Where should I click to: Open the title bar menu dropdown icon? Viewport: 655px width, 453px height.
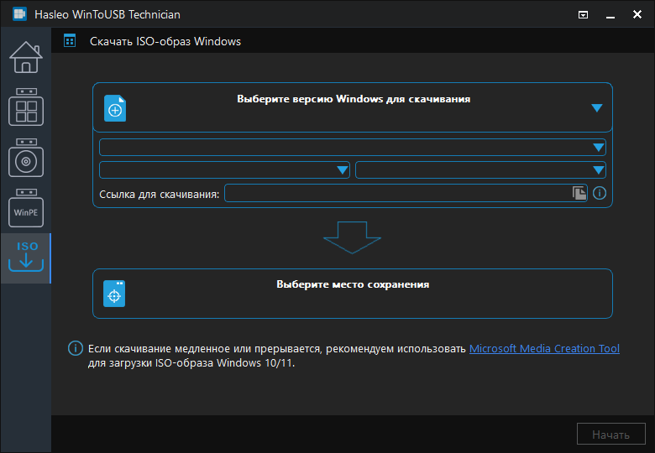583,14
